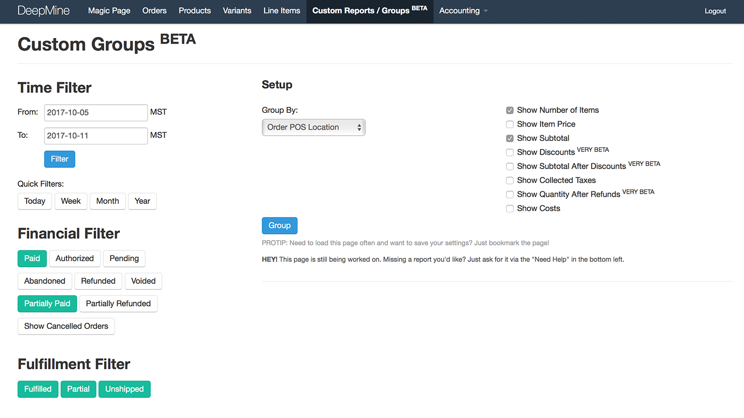Check Show Collected Taxes

(510, 180)
